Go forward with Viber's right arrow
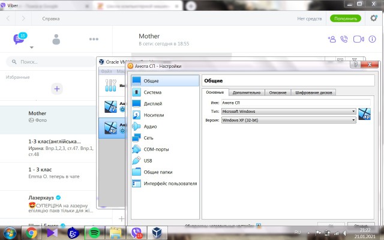384x240 pixels. tap(23, 19)
